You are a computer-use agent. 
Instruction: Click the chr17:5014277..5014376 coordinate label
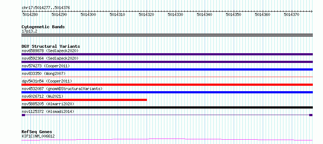[46, 8]
